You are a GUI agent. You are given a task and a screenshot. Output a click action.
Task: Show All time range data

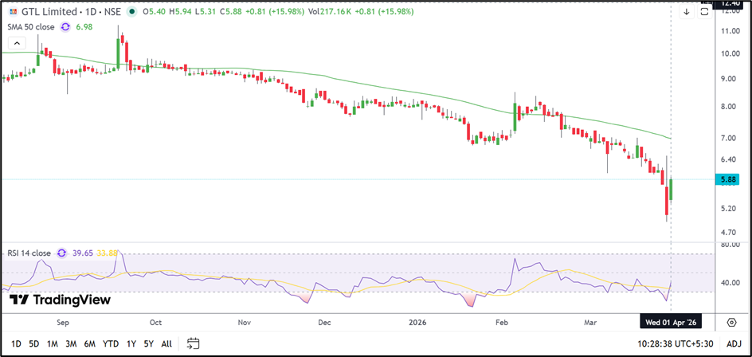[166, 343]
